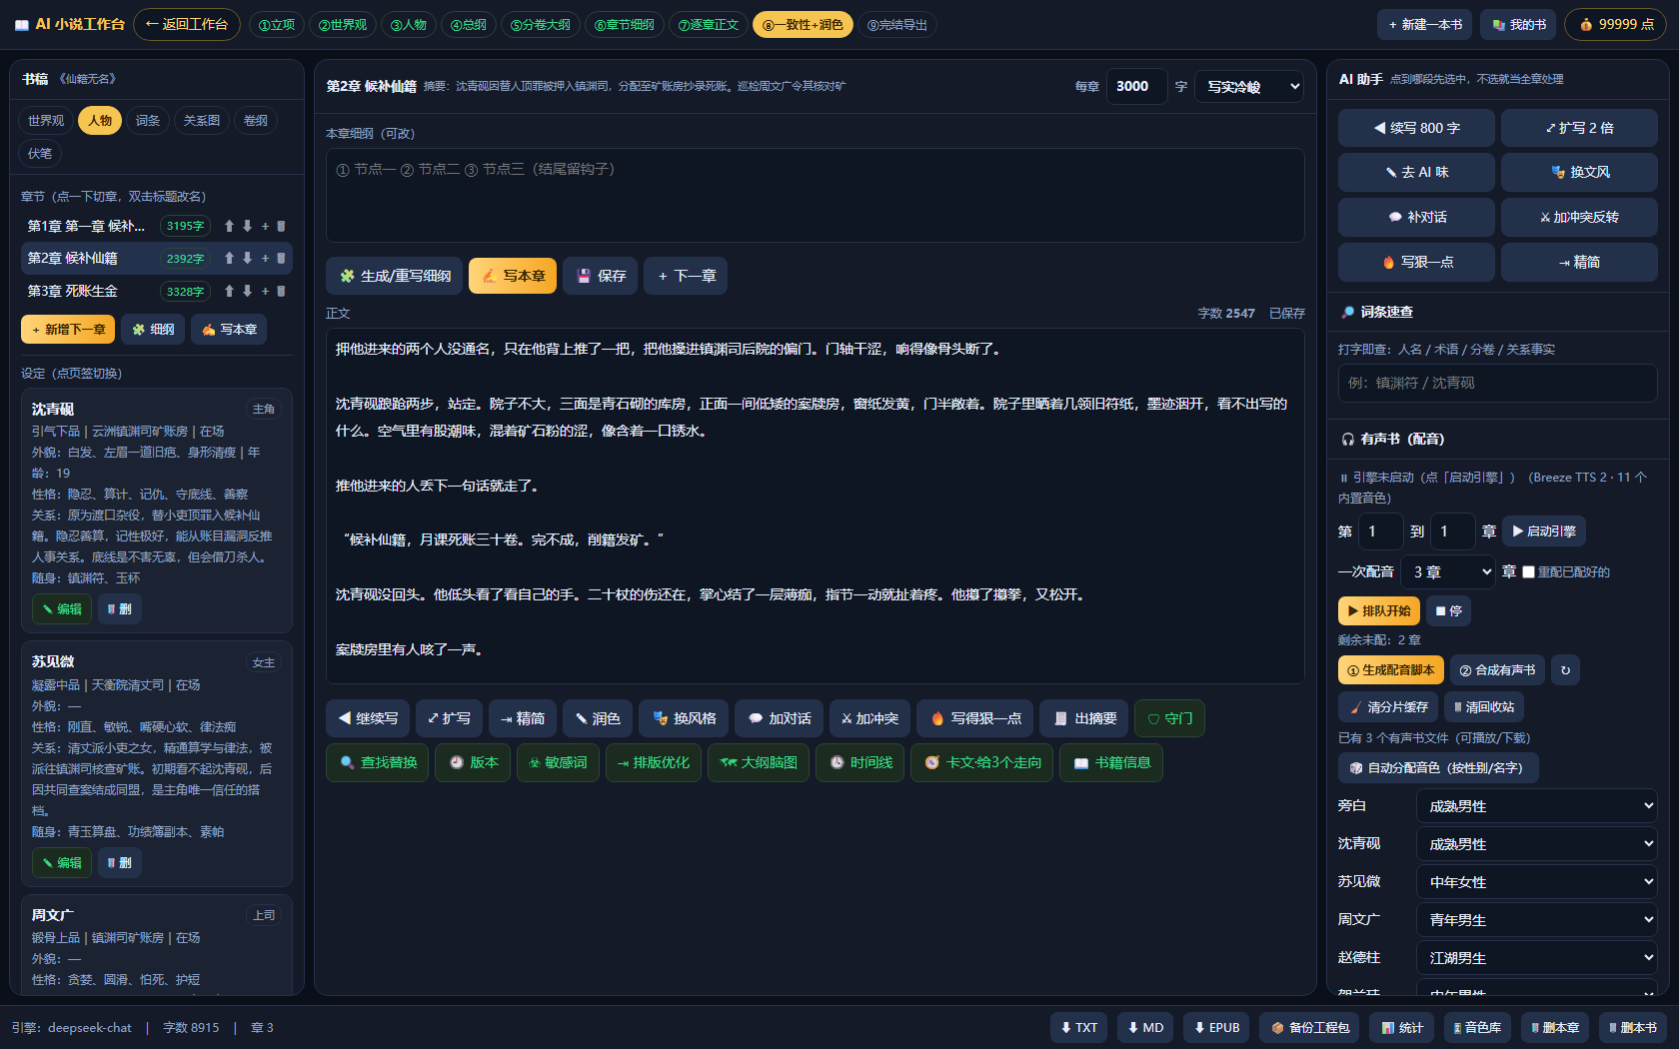Add a chapter after 第3章 死账生金 with the plus icon

tap(265, 291)
